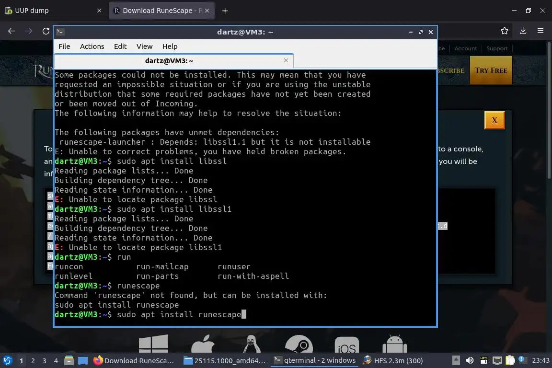Click the Support link on RuneScape site
Screen dimensions: 552x368
tap(497, 48)
